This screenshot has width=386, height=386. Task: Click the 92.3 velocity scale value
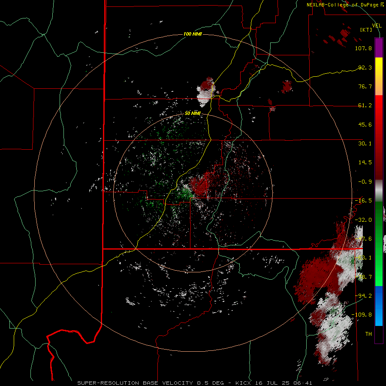click(365, 67)
